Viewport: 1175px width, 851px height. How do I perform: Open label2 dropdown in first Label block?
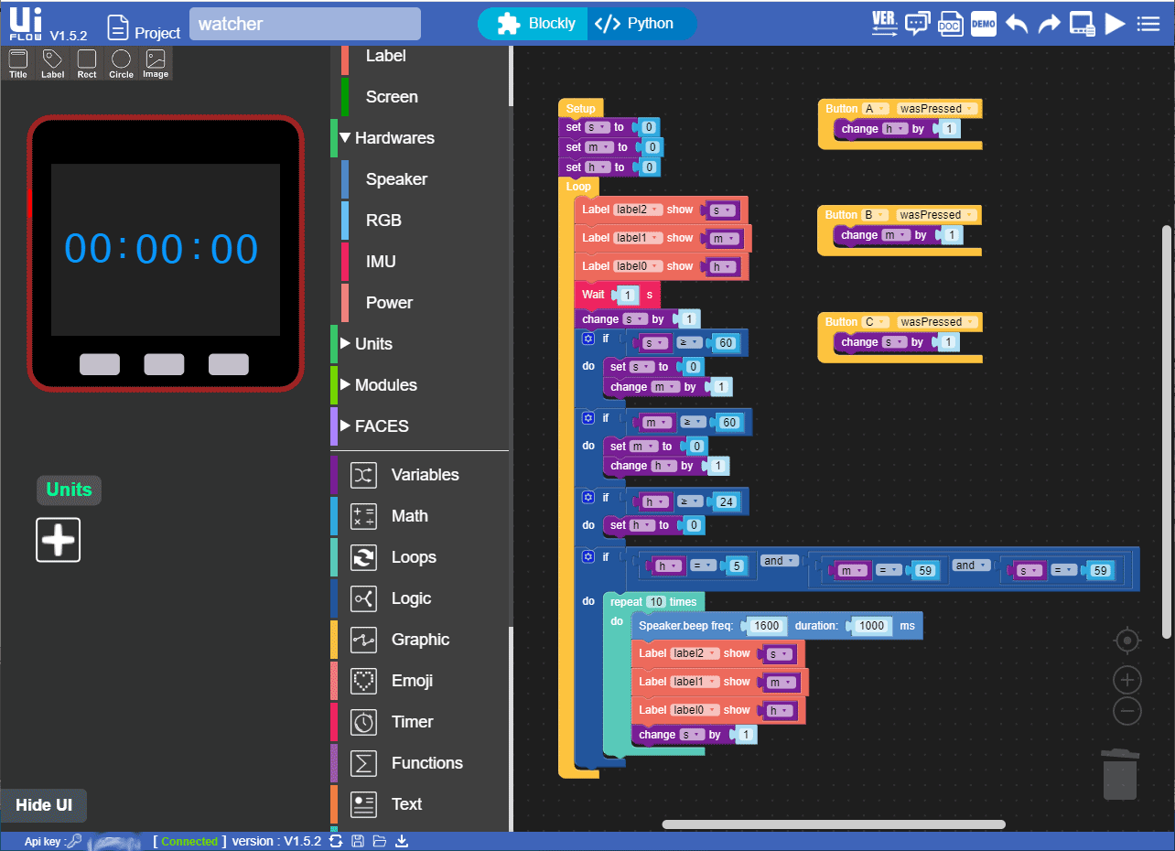637,210
